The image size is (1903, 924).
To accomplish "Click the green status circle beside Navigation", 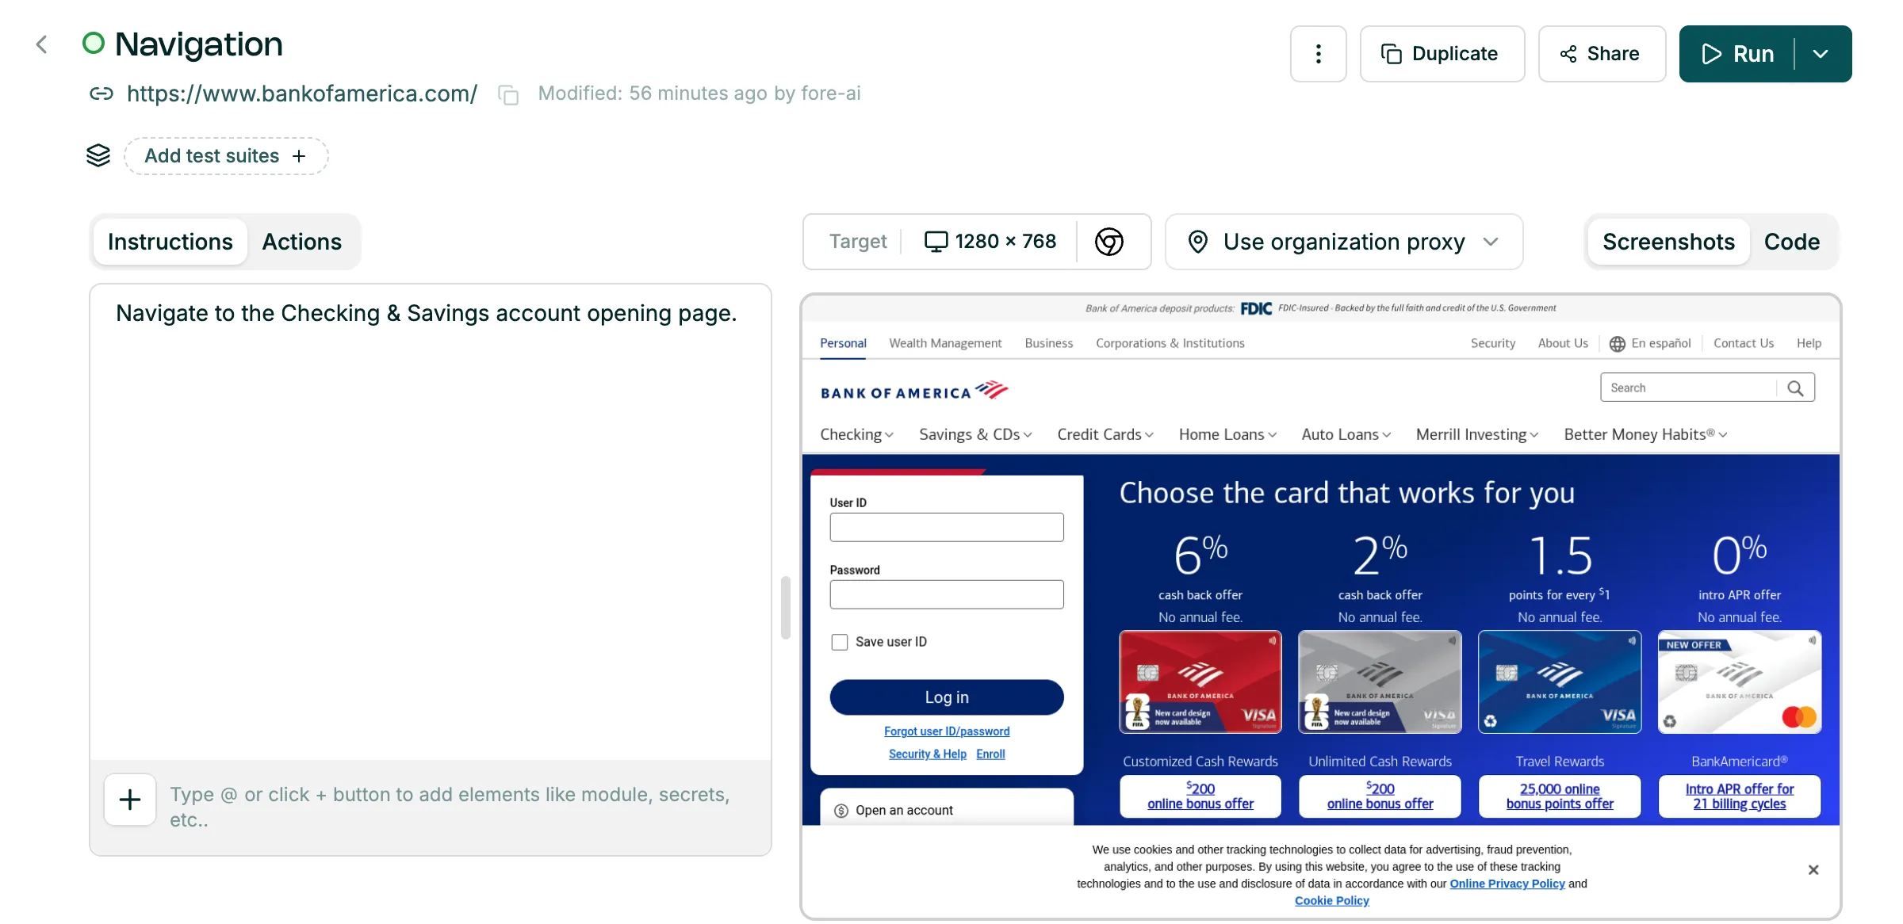I will click(94, 43).
